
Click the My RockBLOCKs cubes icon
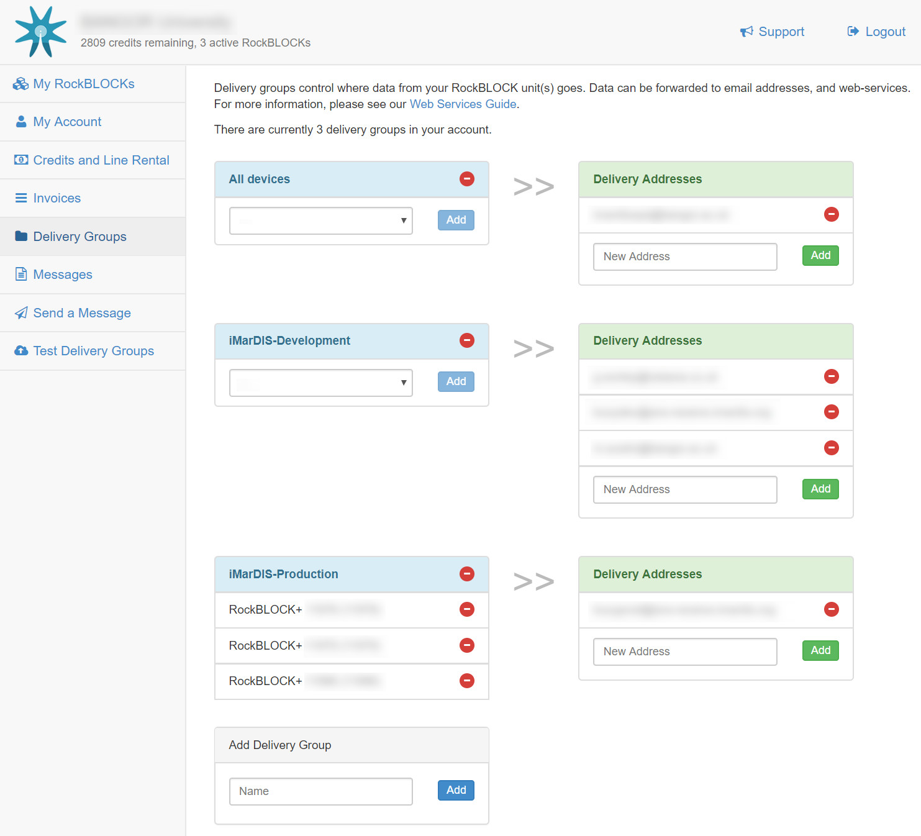tap(21, 84)
